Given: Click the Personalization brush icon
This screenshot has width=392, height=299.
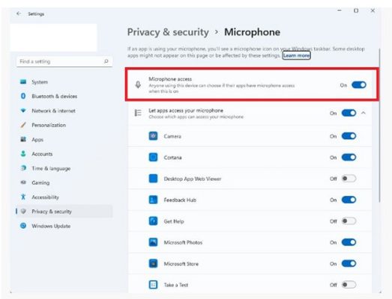Looking at the screenshot, I should tap(23, 125).
